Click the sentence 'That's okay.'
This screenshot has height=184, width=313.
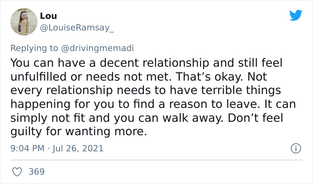click(x=209, y=77)
